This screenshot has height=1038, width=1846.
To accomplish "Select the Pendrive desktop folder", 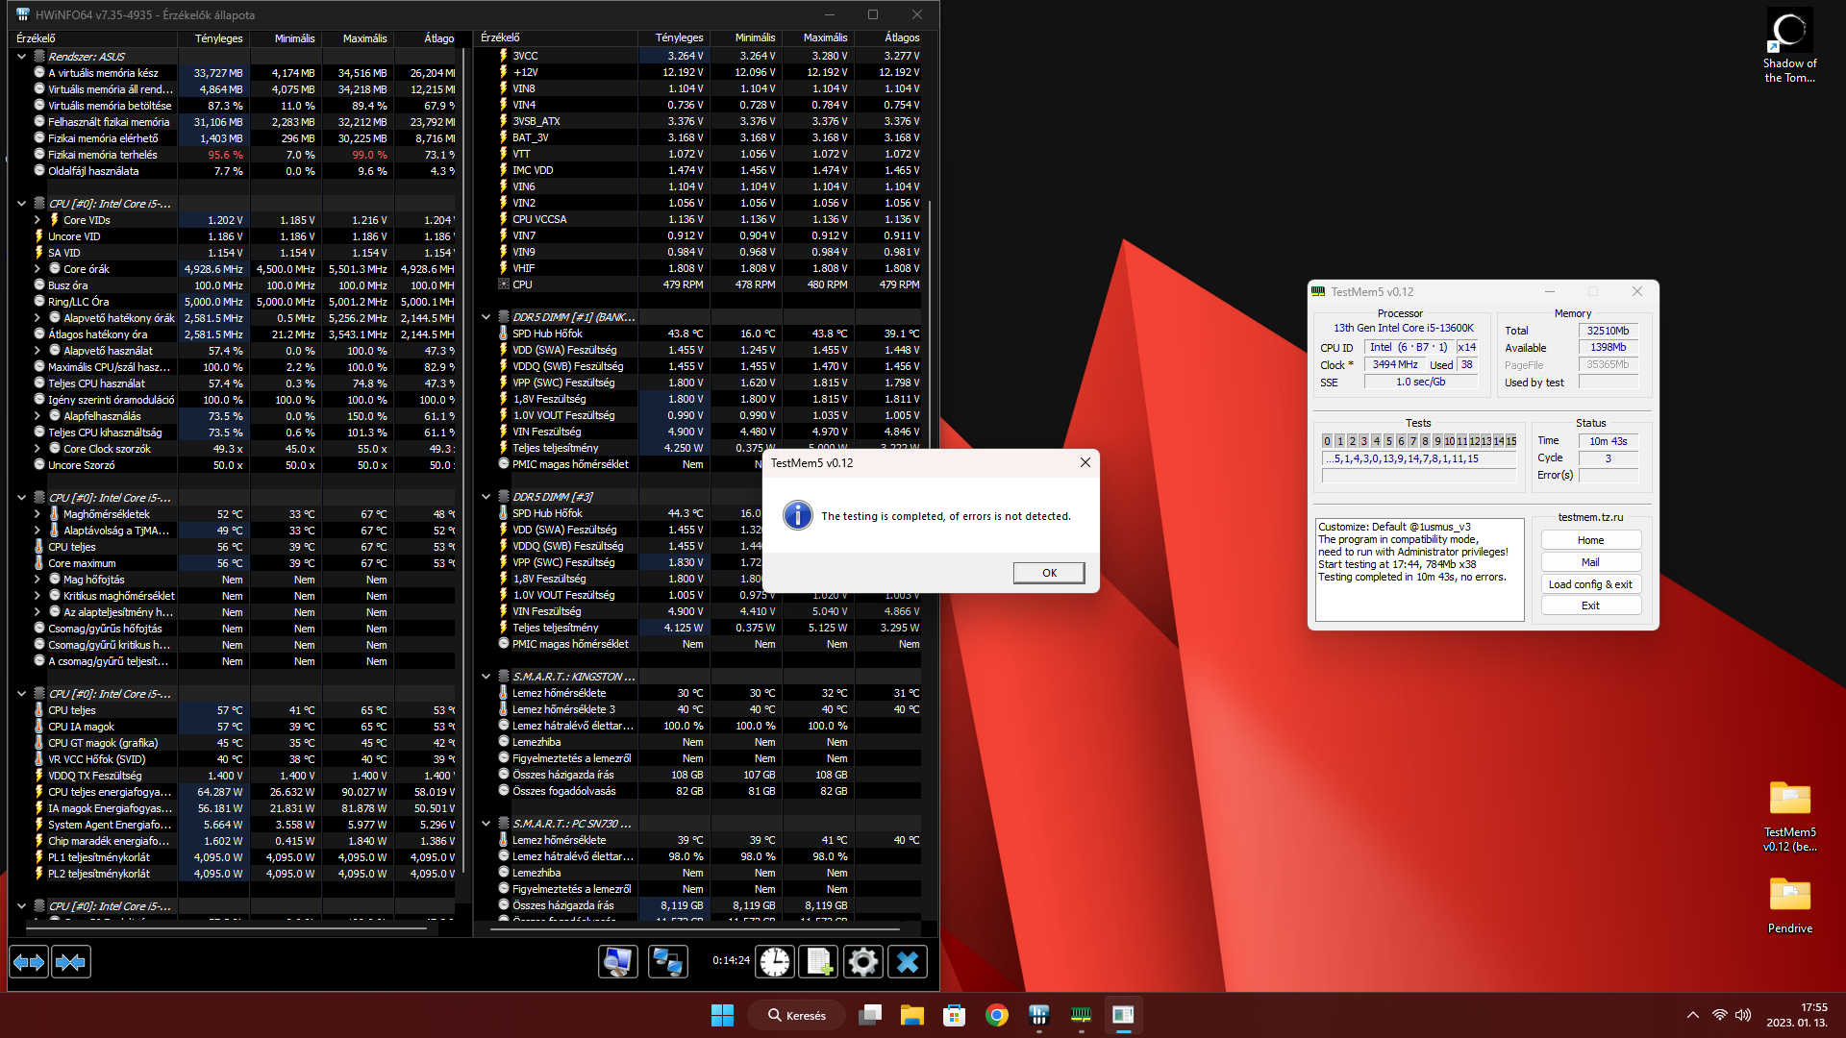I will tap(1789, 905).
